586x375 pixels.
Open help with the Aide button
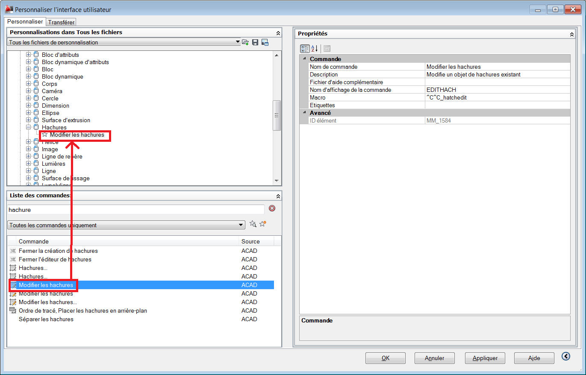pyautogui.click(x=534, y=358)
